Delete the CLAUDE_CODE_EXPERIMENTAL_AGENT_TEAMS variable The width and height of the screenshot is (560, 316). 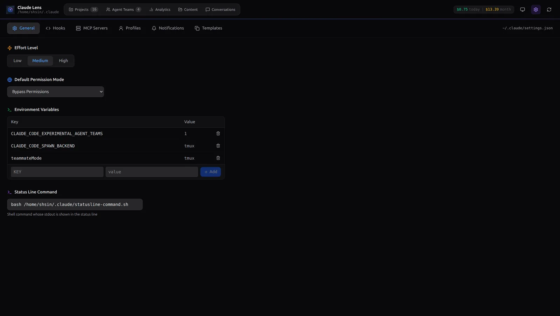coord(218,134)
